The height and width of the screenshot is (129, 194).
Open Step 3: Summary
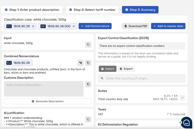140,10
